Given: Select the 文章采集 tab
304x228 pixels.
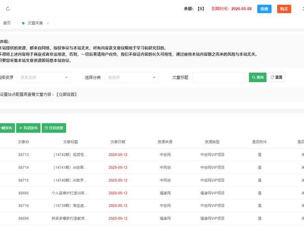Looking at the screenshot, I should click(x=35, y=23).
